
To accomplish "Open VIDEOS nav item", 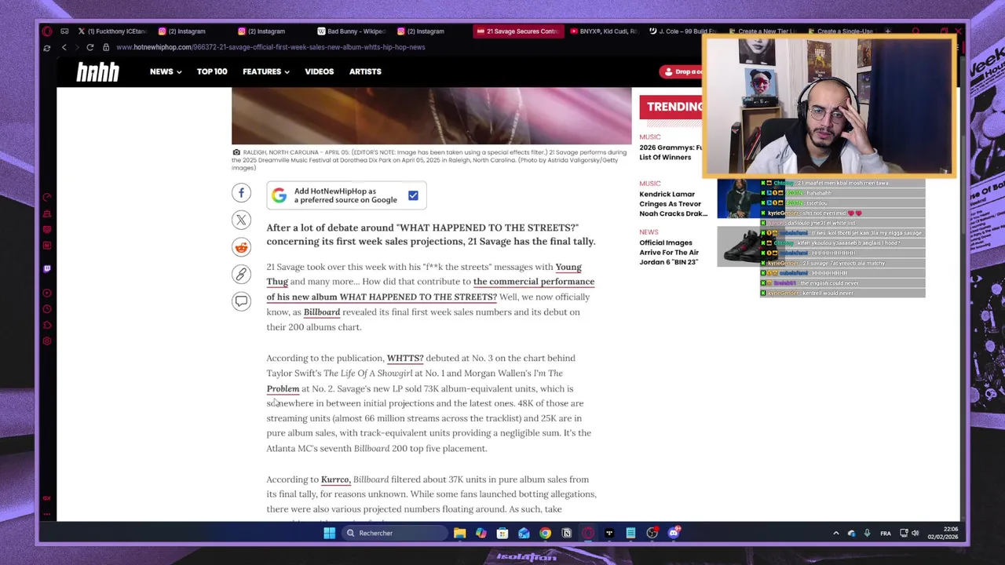I will coord(319,71).
